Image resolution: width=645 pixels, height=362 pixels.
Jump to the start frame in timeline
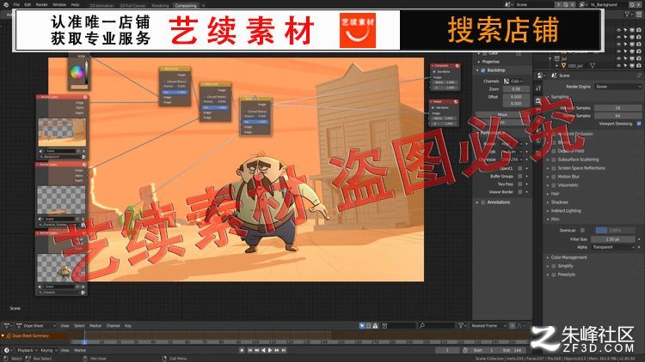click(x=249, y=350)
